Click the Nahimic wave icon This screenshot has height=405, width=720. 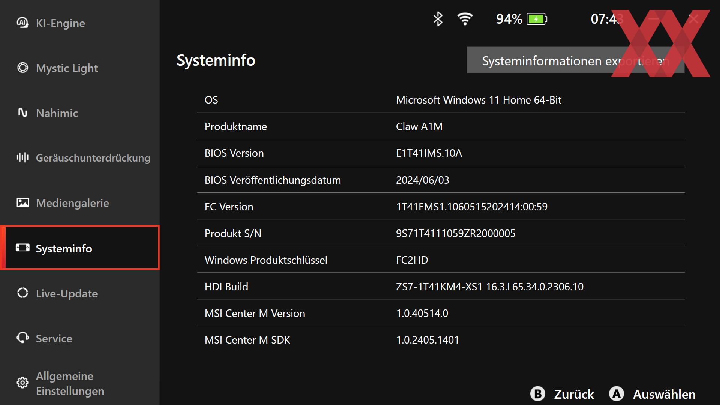(22, 112)
